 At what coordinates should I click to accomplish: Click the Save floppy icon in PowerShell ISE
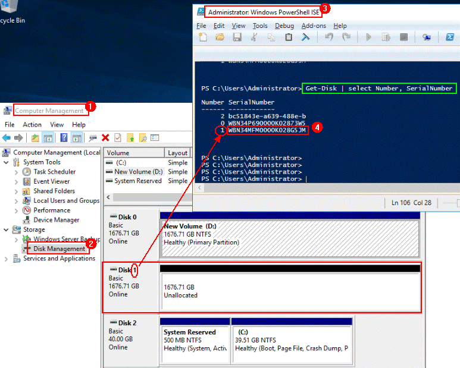click(x=237, y=37)
